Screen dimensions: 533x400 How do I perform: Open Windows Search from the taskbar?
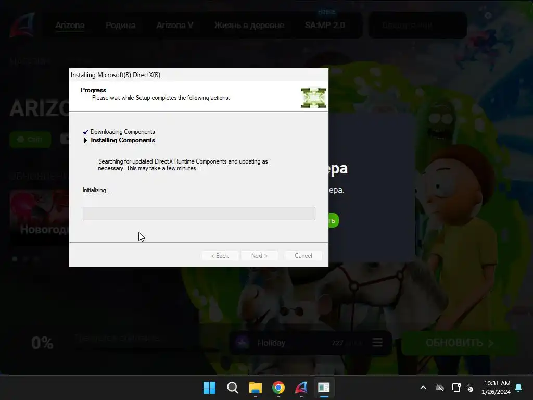[x=233, y=387]
